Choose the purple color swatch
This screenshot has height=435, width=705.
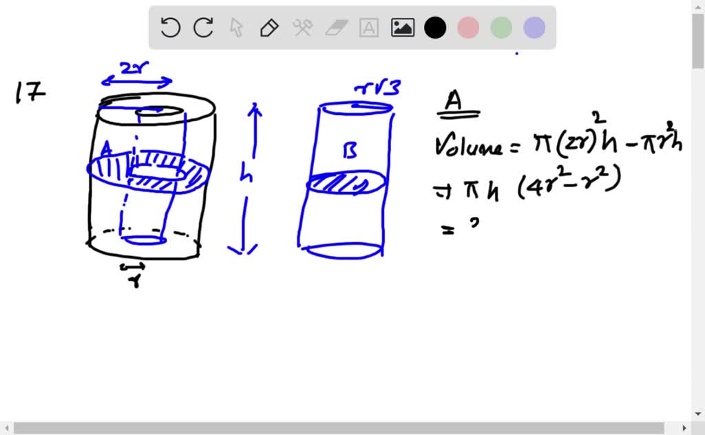coord(534,28)
